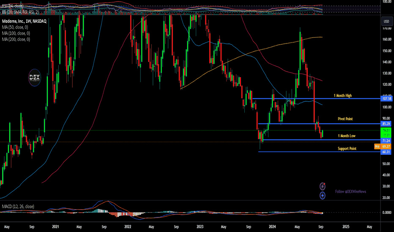Click the 2022 time axis label

(x=128, y=227)
